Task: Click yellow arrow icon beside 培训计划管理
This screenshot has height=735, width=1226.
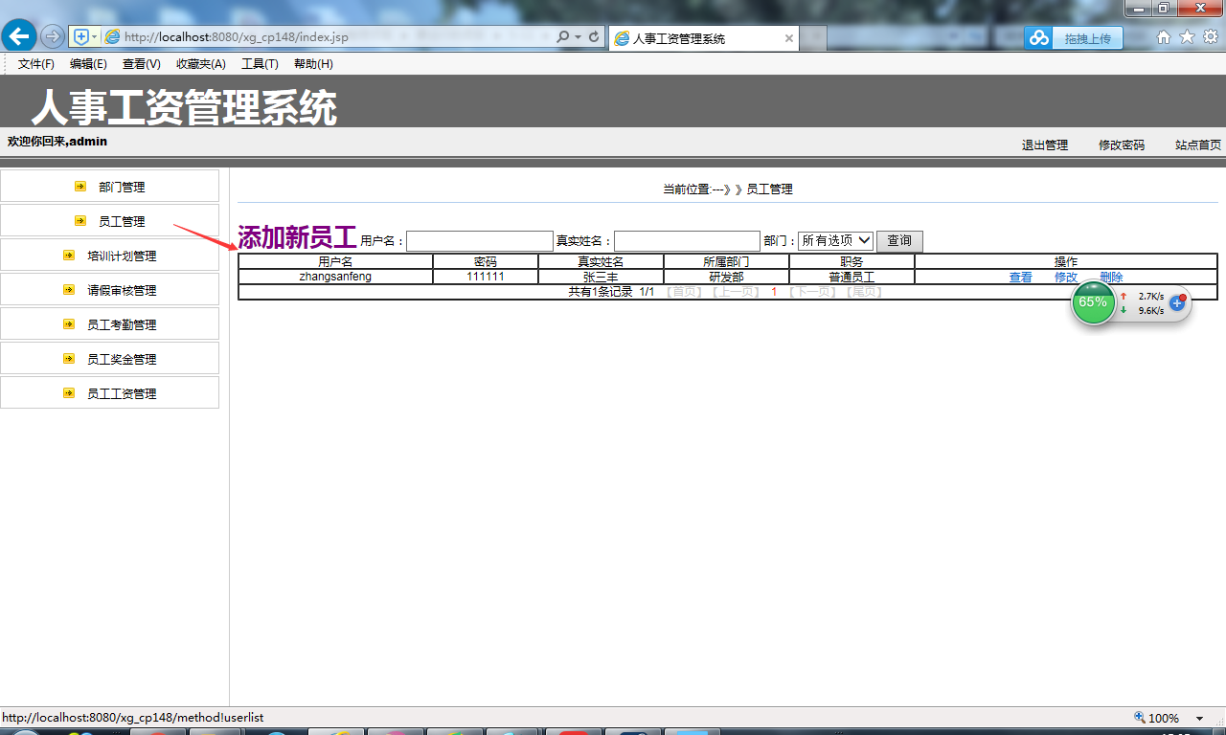Action: click(x=69, y=256)
